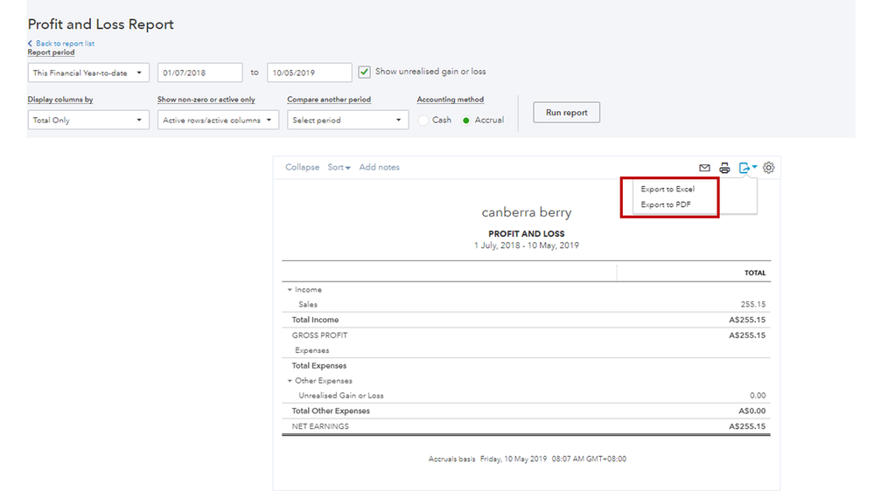
Task: Open report settings gear icon
Action: tap(769, 168)
